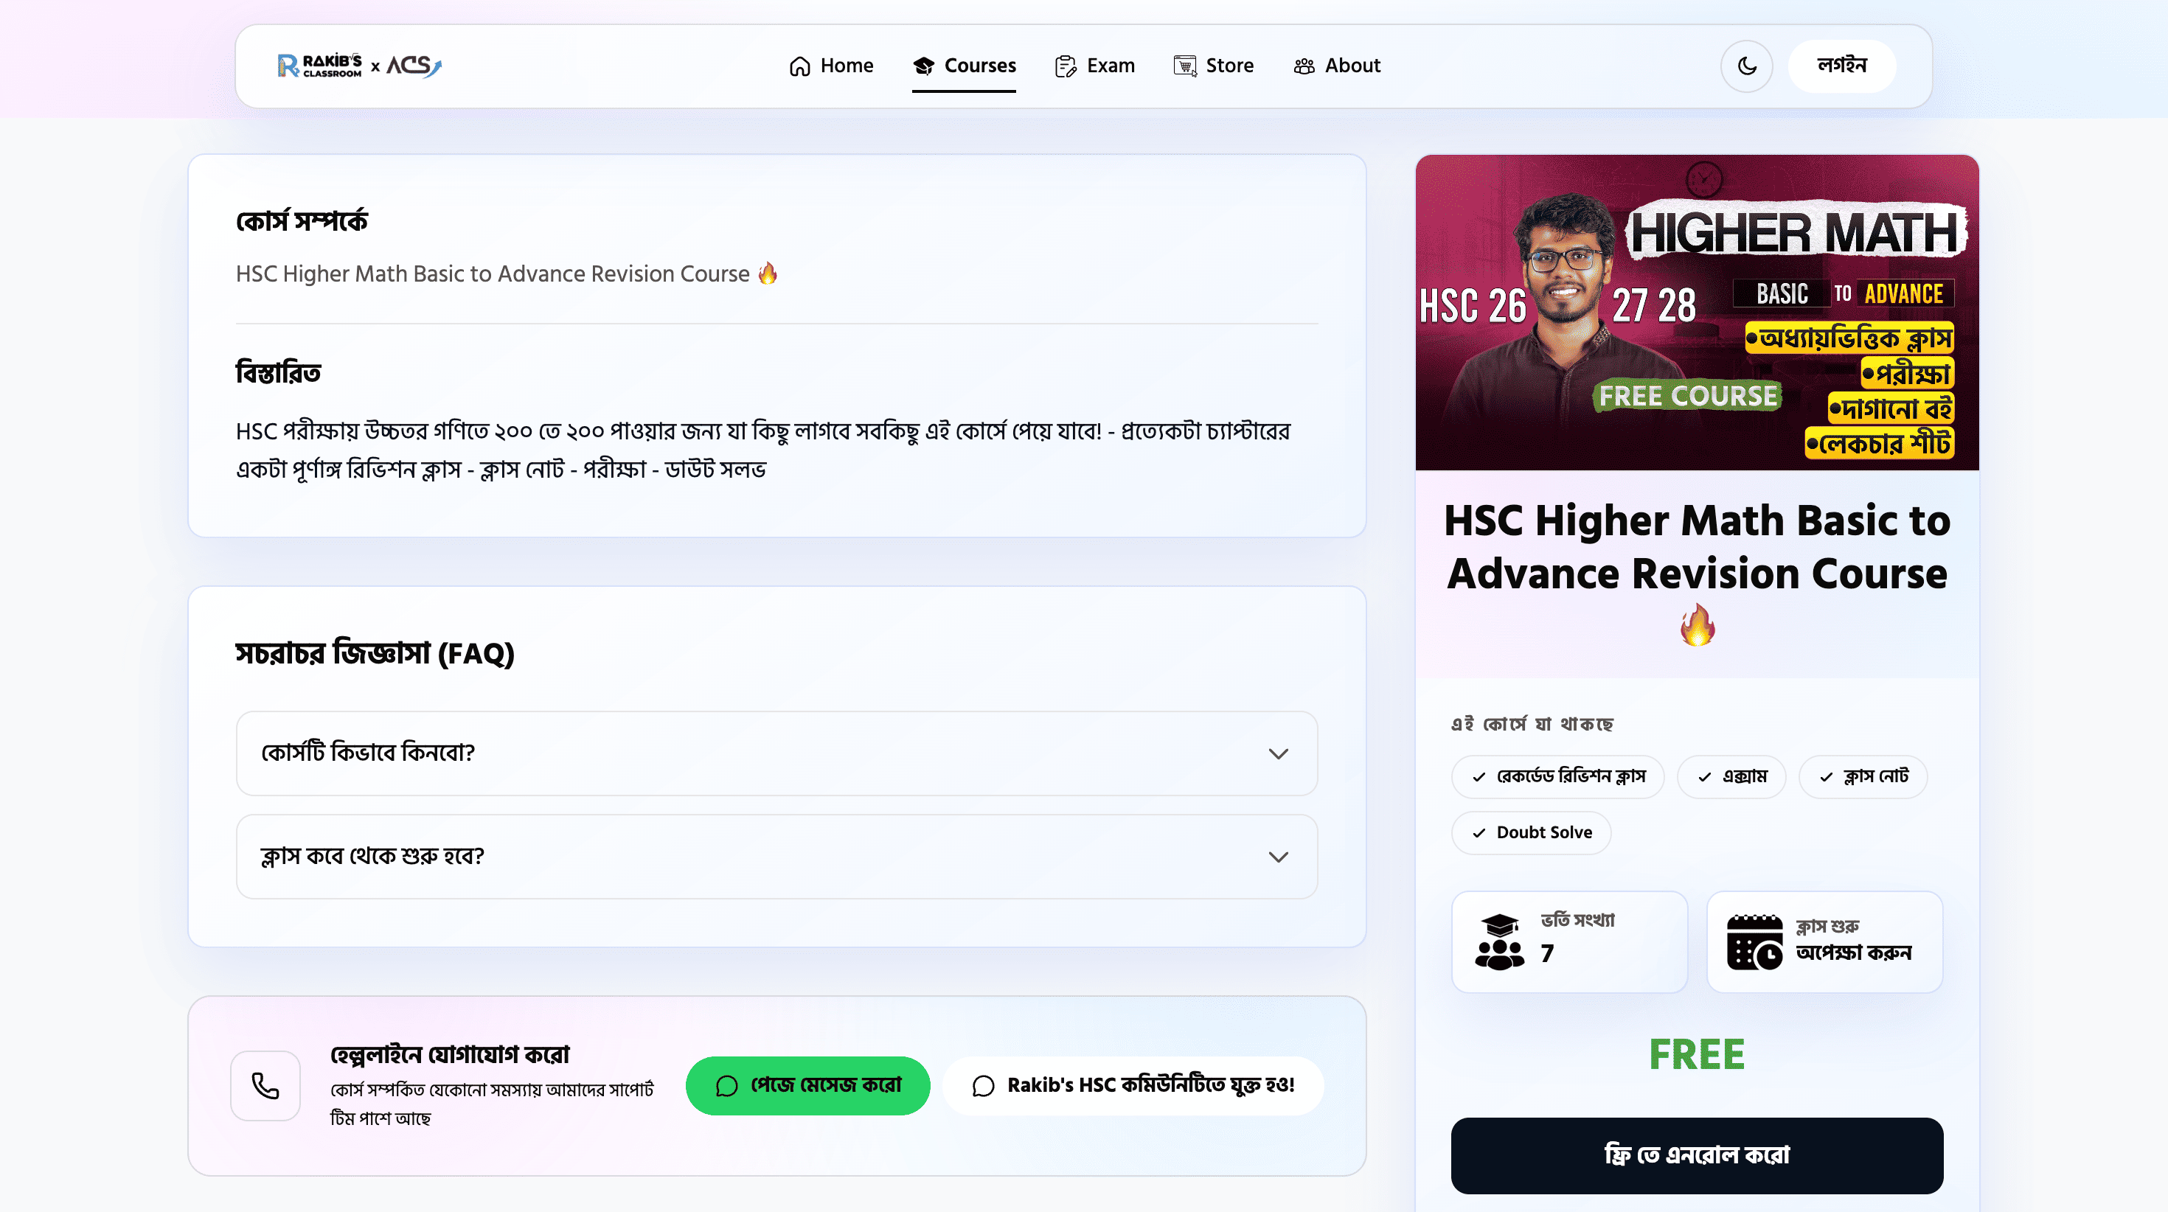Click the Home house icon
Image resolution: width=2168 pixels, height=1212 pixels.
coord(799,66)
